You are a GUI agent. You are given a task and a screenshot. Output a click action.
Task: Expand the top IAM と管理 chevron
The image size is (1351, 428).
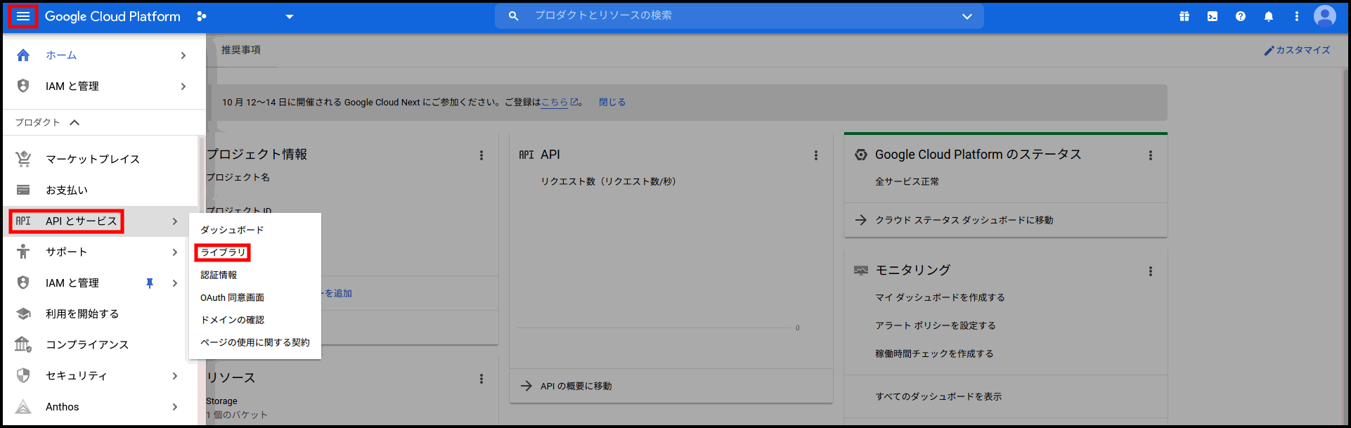coord(183,86)
